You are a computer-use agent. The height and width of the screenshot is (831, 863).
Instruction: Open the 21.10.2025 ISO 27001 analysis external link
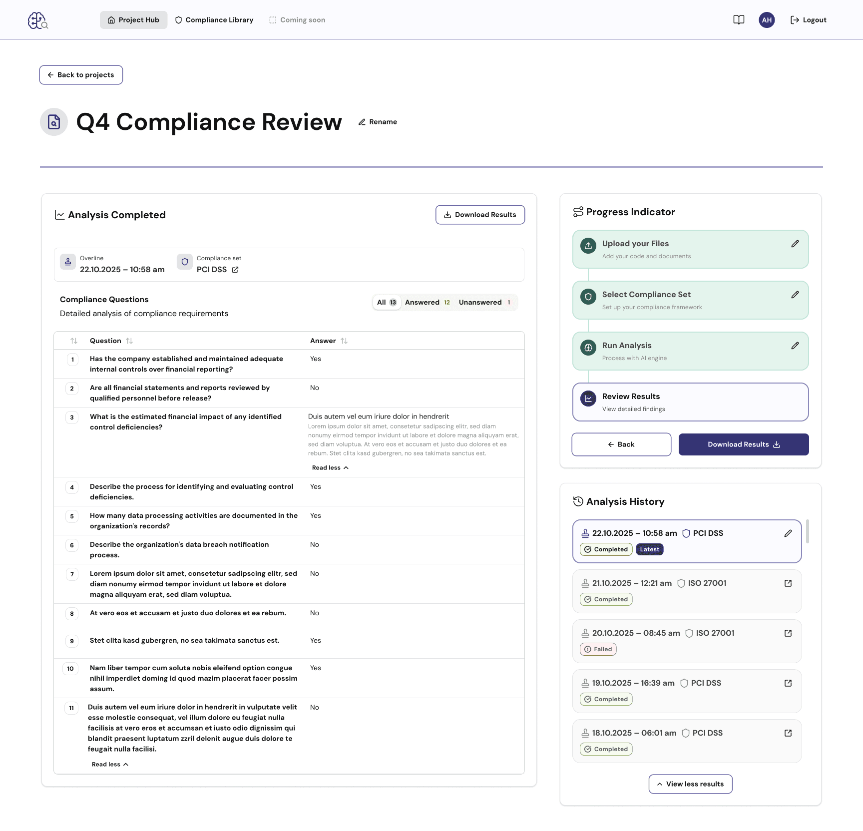tap(788, 583)
